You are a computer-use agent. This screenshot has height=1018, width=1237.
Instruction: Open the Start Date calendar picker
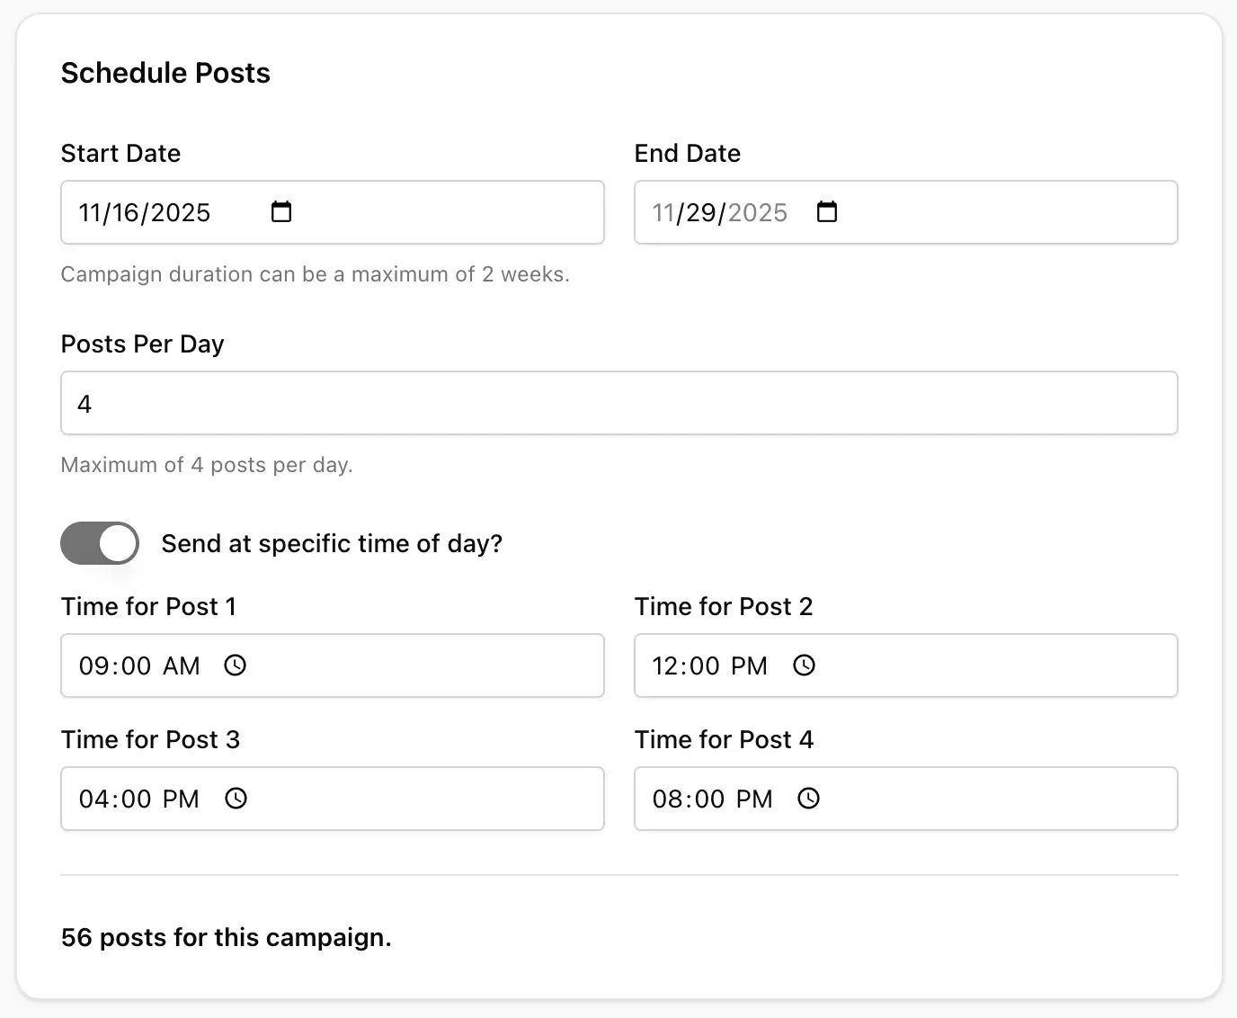pos(280,212)
